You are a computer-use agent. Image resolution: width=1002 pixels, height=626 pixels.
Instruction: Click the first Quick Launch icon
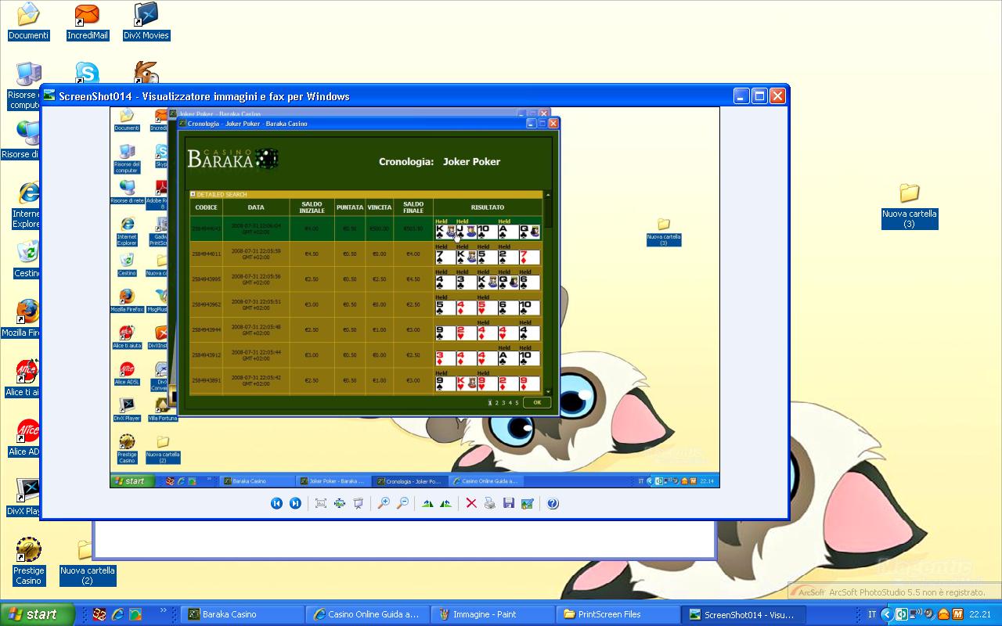99,614
